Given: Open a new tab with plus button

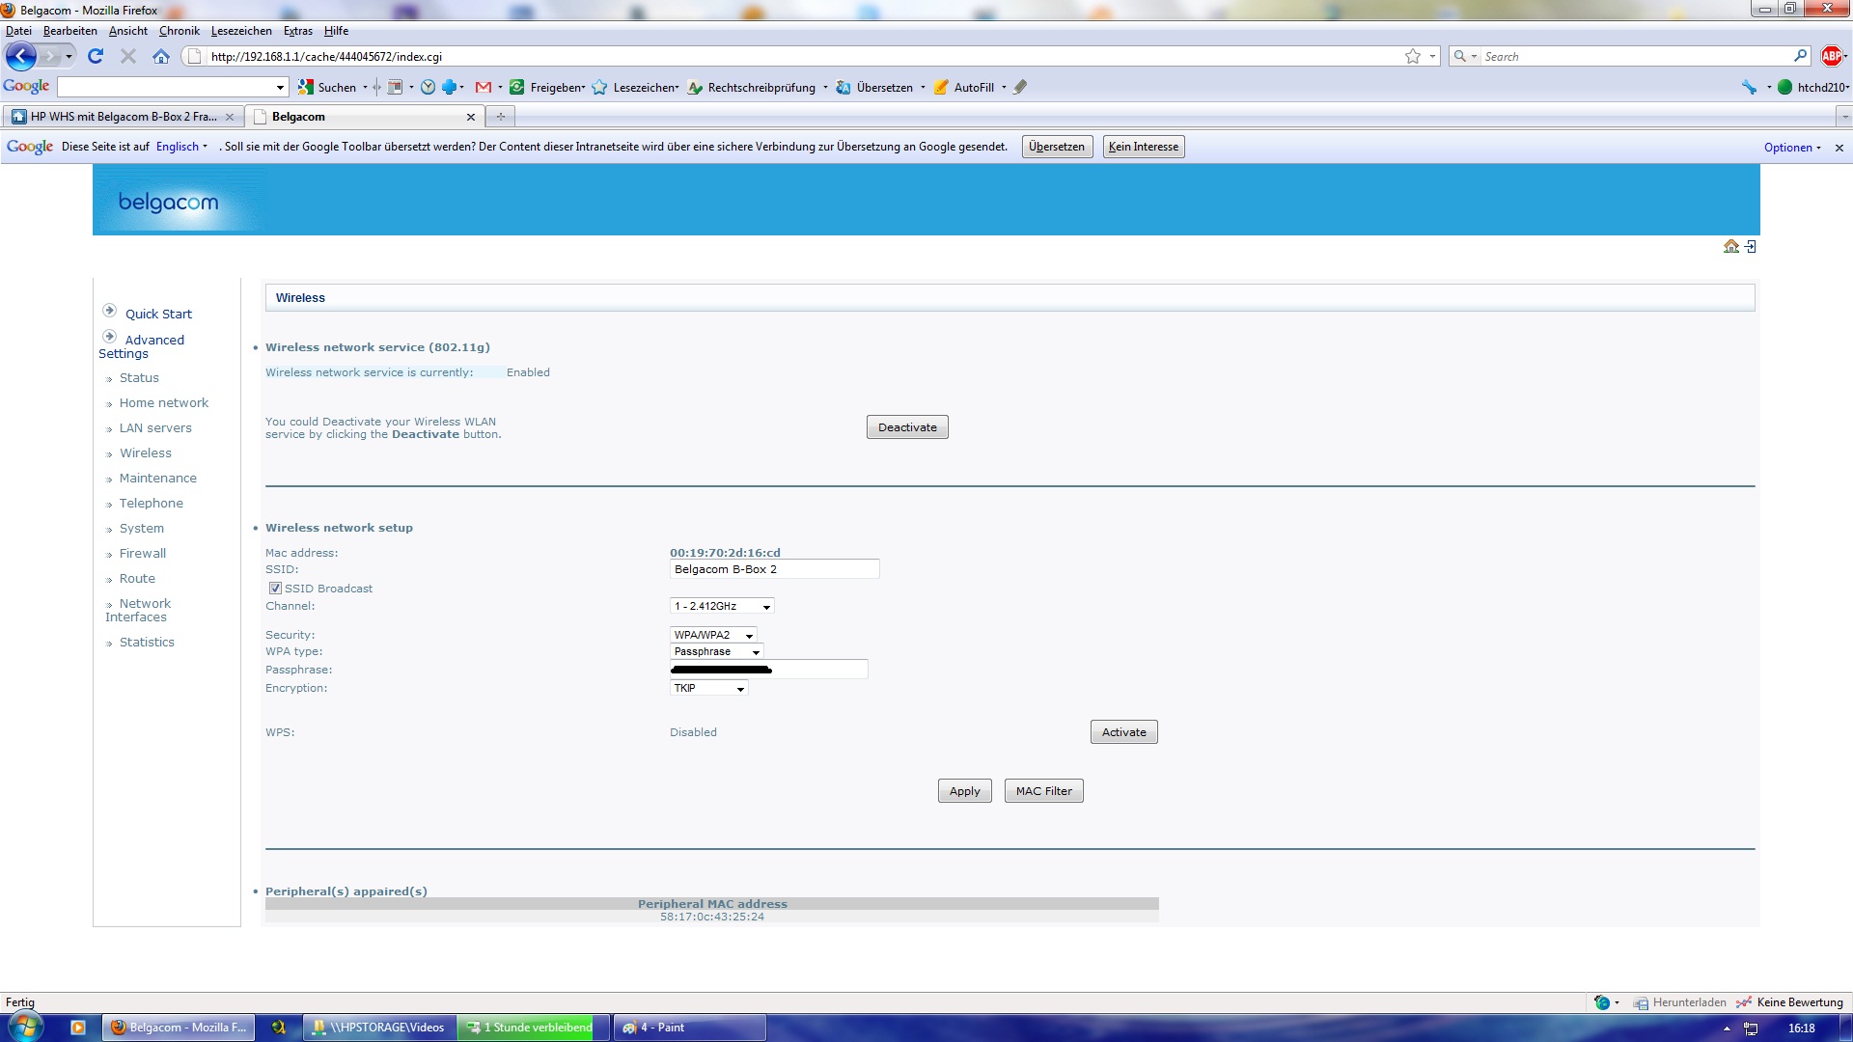Looking at the screenshot, I should 500,117.
